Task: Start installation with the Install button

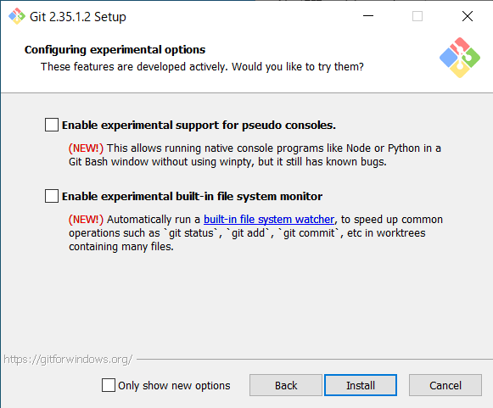Action: (x=361, y=385)
